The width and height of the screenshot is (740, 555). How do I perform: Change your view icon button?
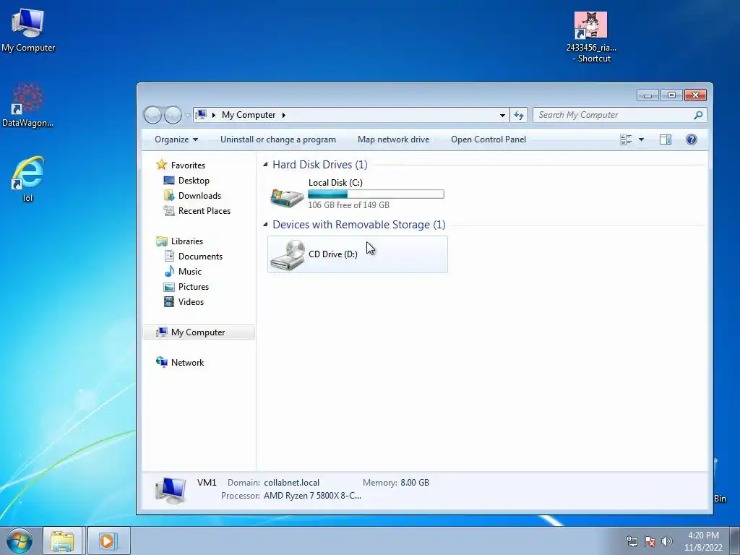tap(626, 139)
